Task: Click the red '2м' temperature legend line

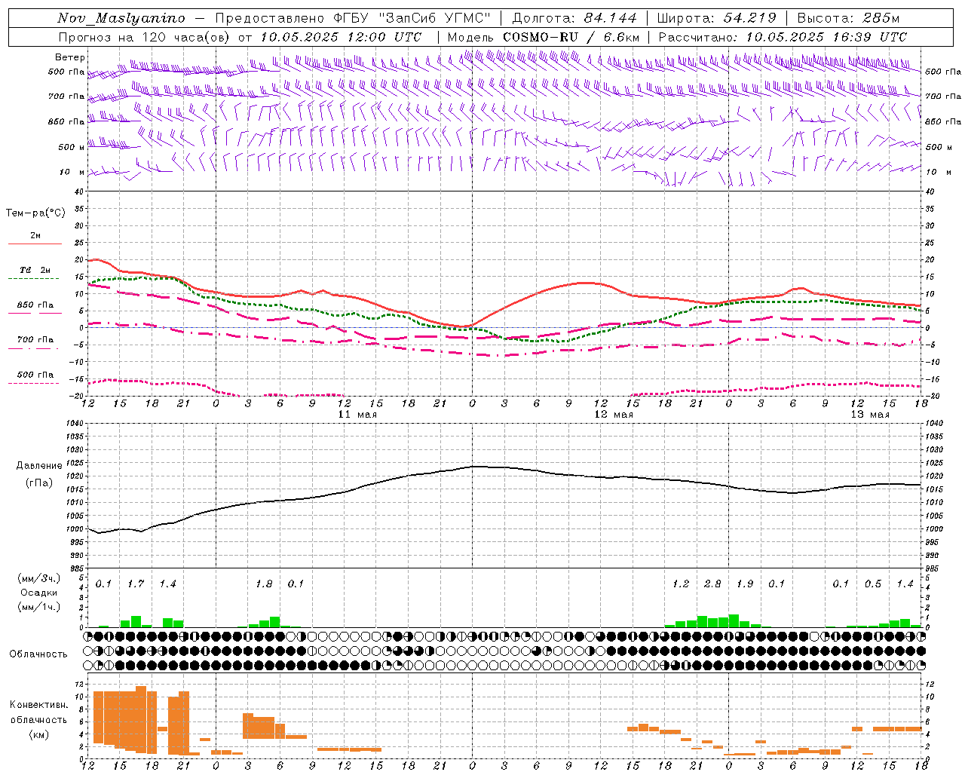Action: pyautogui.click(x=35, y=244)
